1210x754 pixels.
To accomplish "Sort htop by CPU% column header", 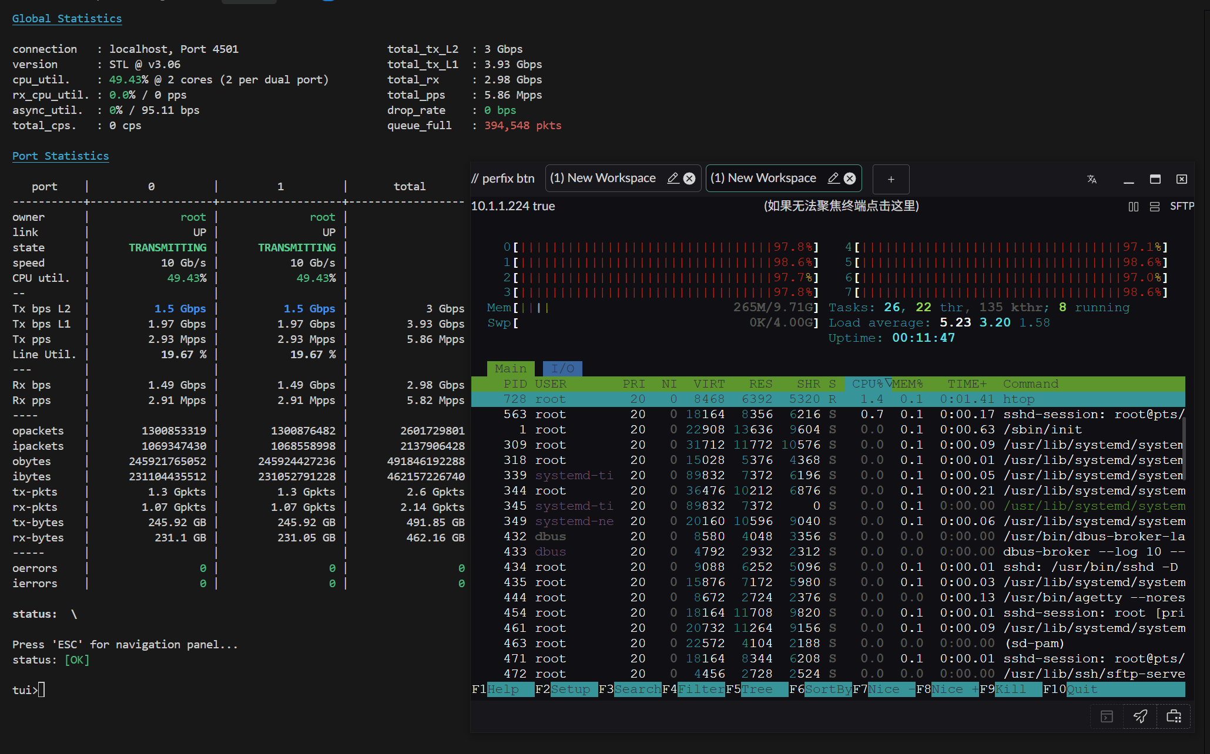I will 867,384.
